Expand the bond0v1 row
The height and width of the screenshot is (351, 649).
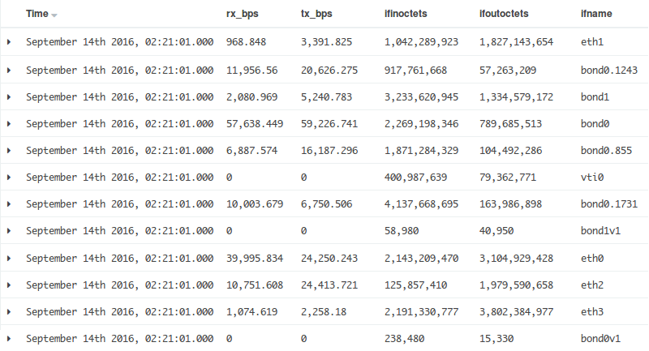(x=9, y=338)
